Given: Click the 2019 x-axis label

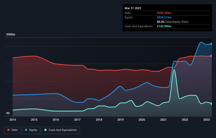Looking at the screenshot, I should (120, 120).
